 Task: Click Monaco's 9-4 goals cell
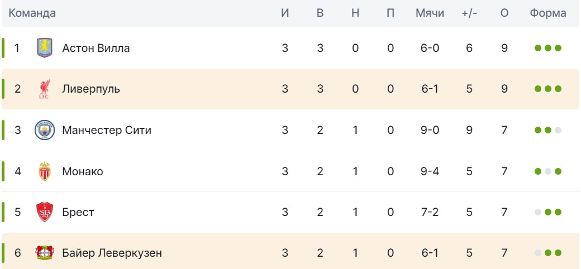click(x=430, y=171)
